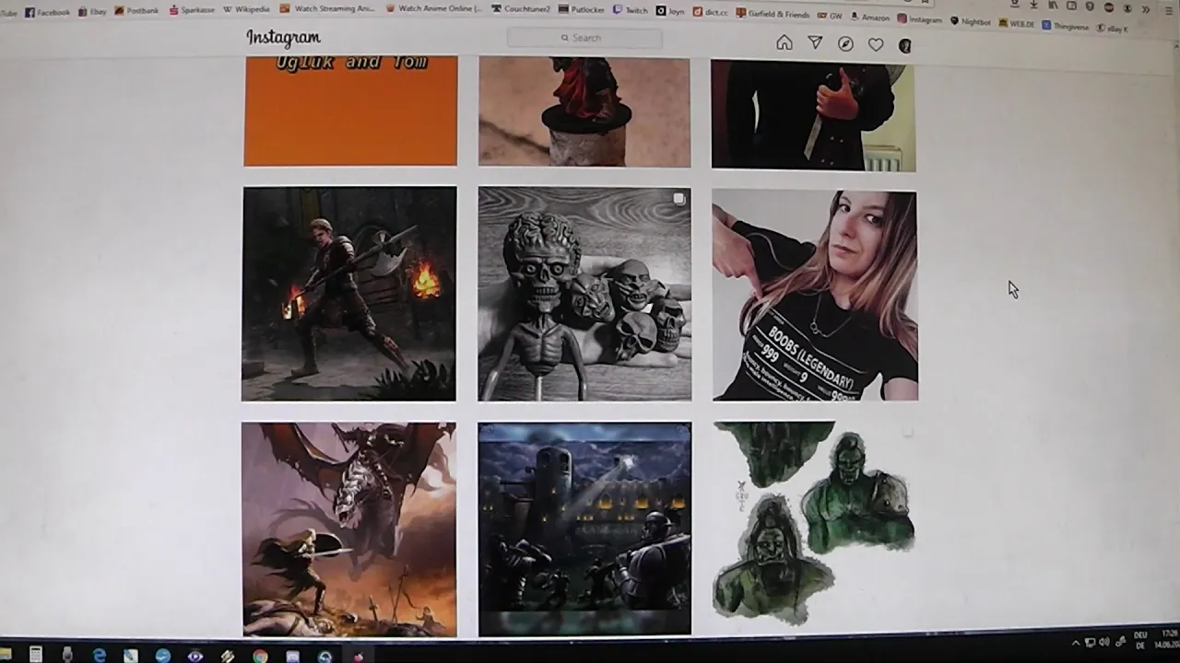Viewport: 1180px width, 663px height.
Task: Open the Thingiverse bookmark
Action: tap(1065, 26)
